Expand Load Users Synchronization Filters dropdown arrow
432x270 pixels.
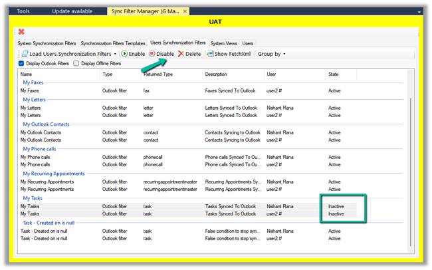point(115,53)
